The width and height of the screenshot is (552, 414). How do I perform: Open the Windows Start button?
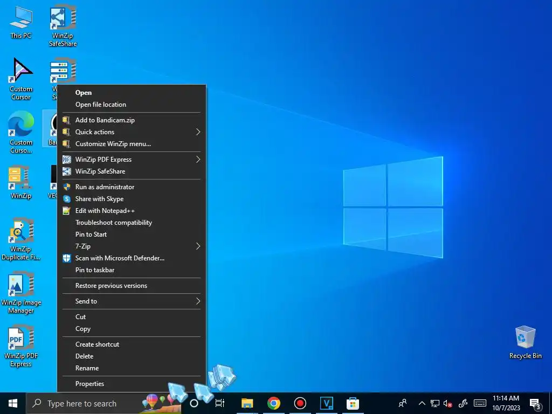click(x=13, y=403)
